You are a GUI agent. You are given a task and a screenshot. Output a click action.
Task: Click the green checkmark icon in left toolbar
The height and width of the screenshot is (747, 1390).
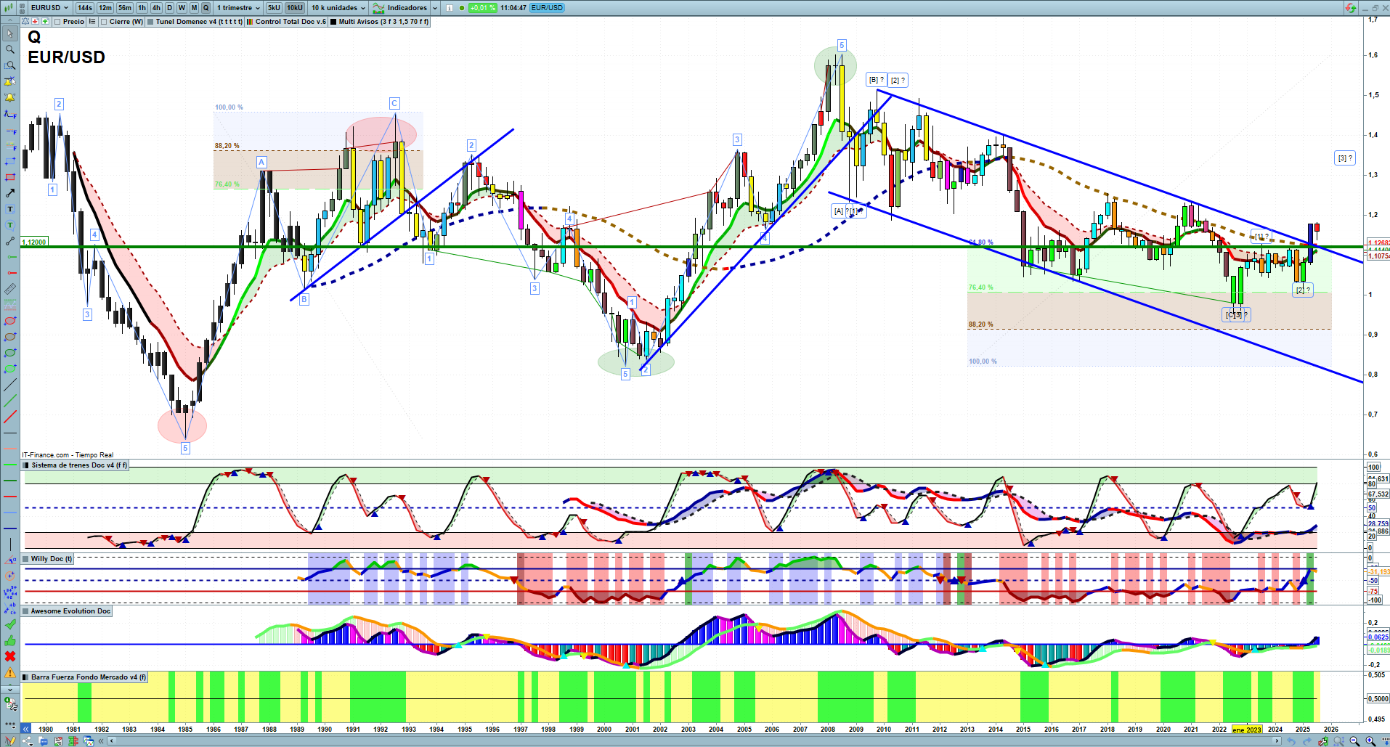(10, 624)
